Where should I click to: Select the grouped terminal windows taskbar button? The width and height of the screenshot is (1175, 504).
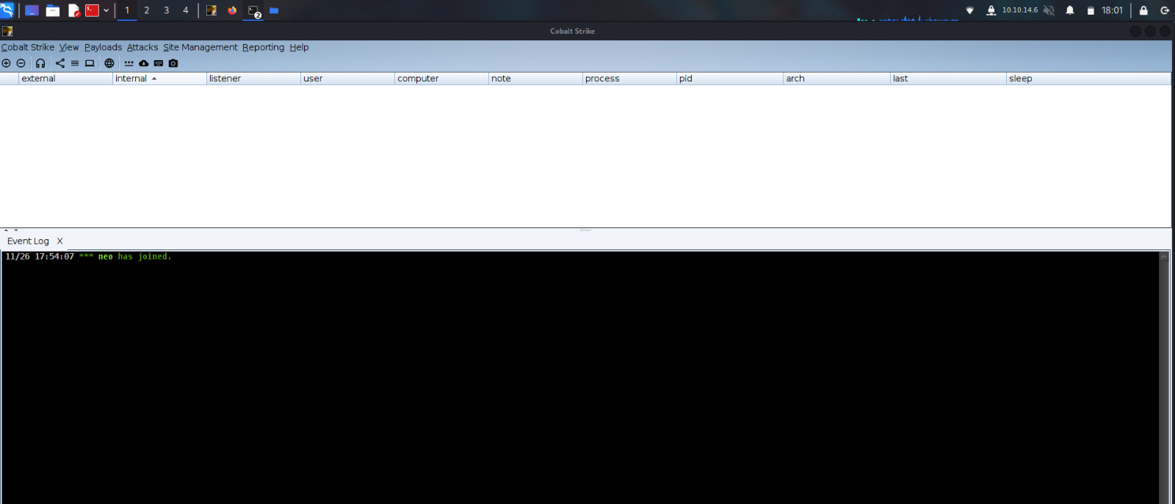pyautogui.click(x=253, y=11)
